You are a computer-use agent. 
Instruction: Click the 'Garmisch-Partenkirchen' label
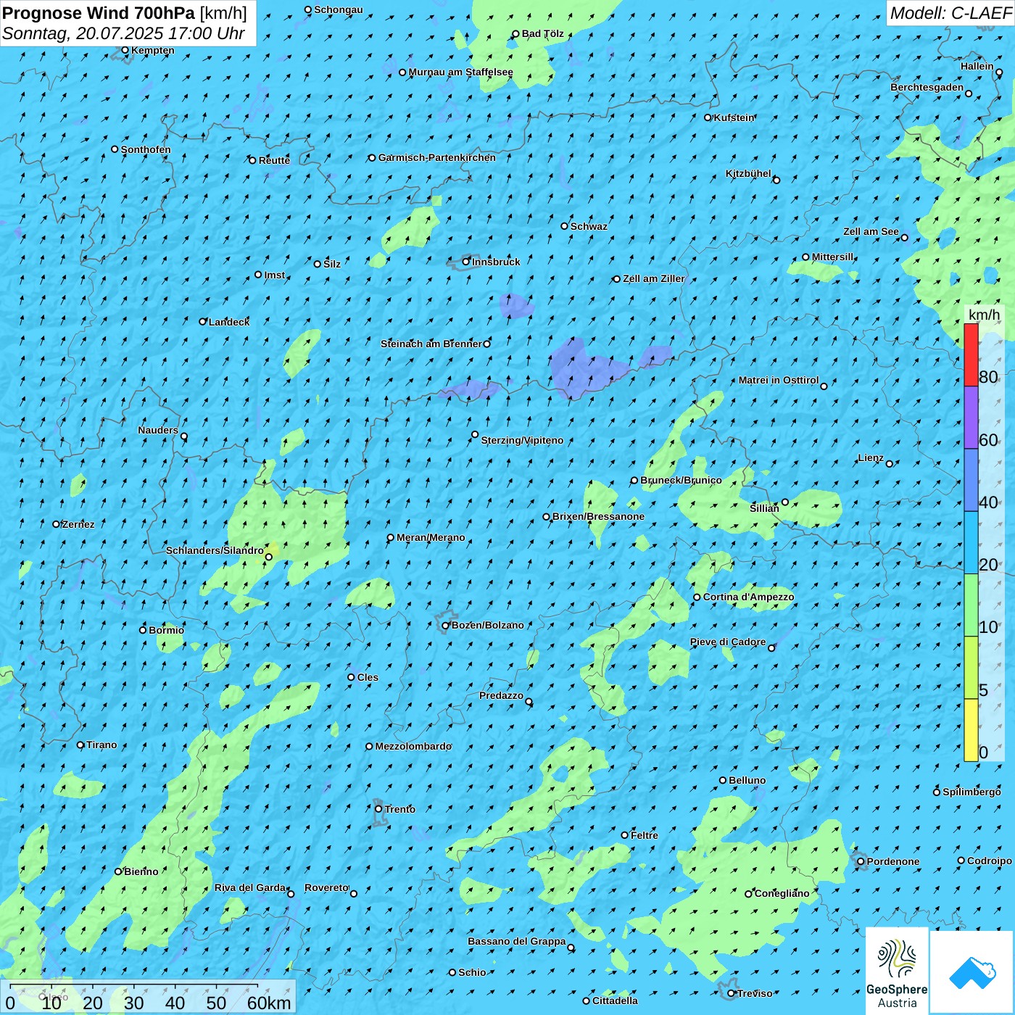[x=437, y=157]
